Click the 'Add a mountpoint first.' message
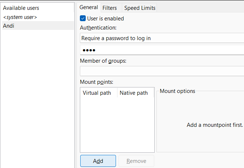244x168 pixels. point(214,125)
